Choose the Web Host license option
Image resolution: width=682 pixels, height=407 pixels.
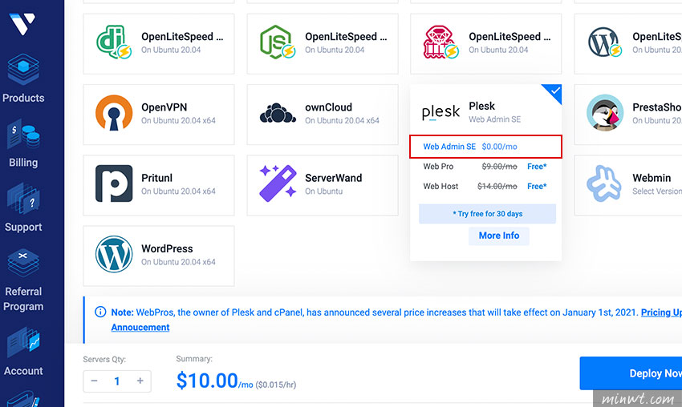coord(485,187)
